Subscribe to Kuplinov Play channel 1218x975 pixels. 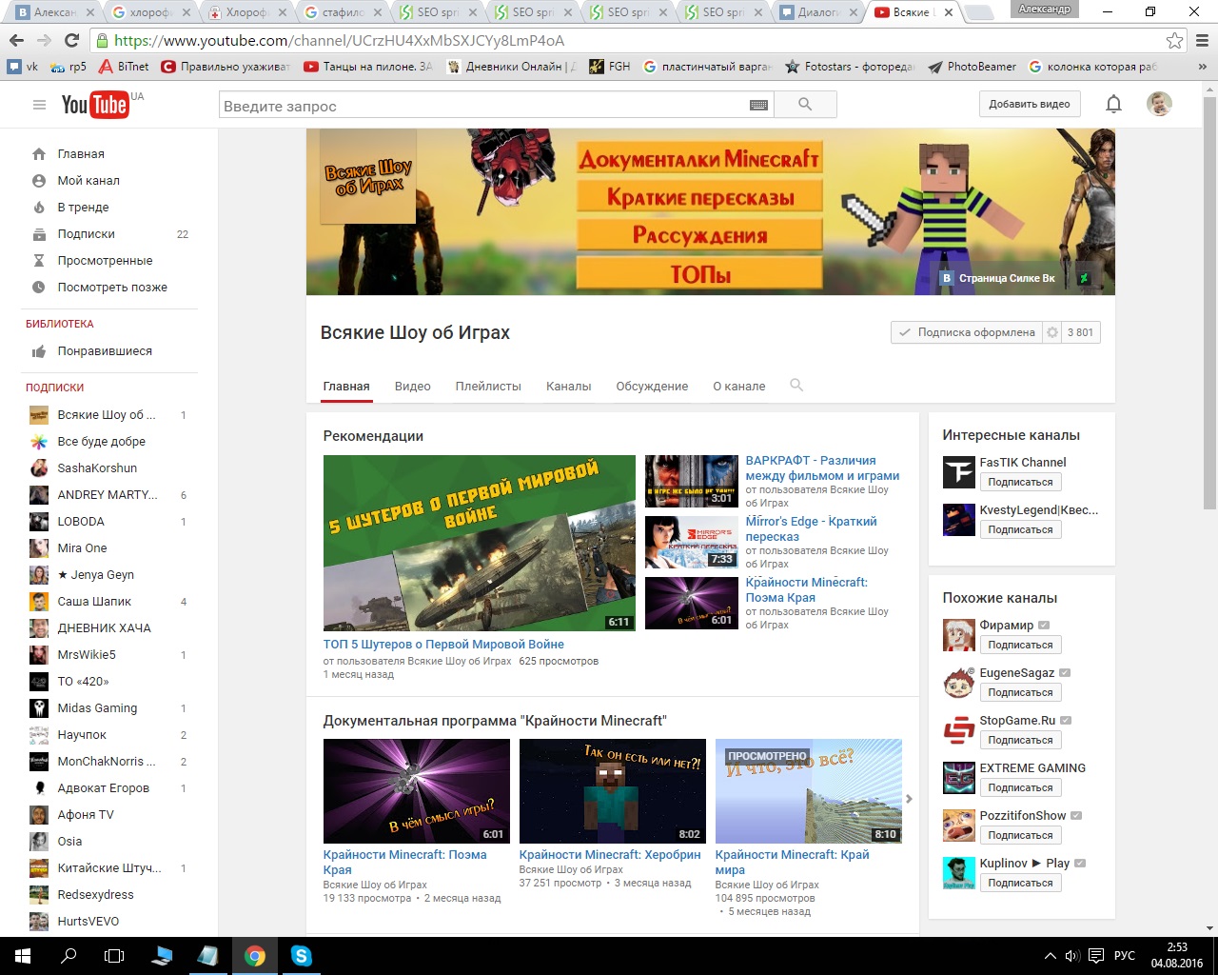pos(1020,884)
